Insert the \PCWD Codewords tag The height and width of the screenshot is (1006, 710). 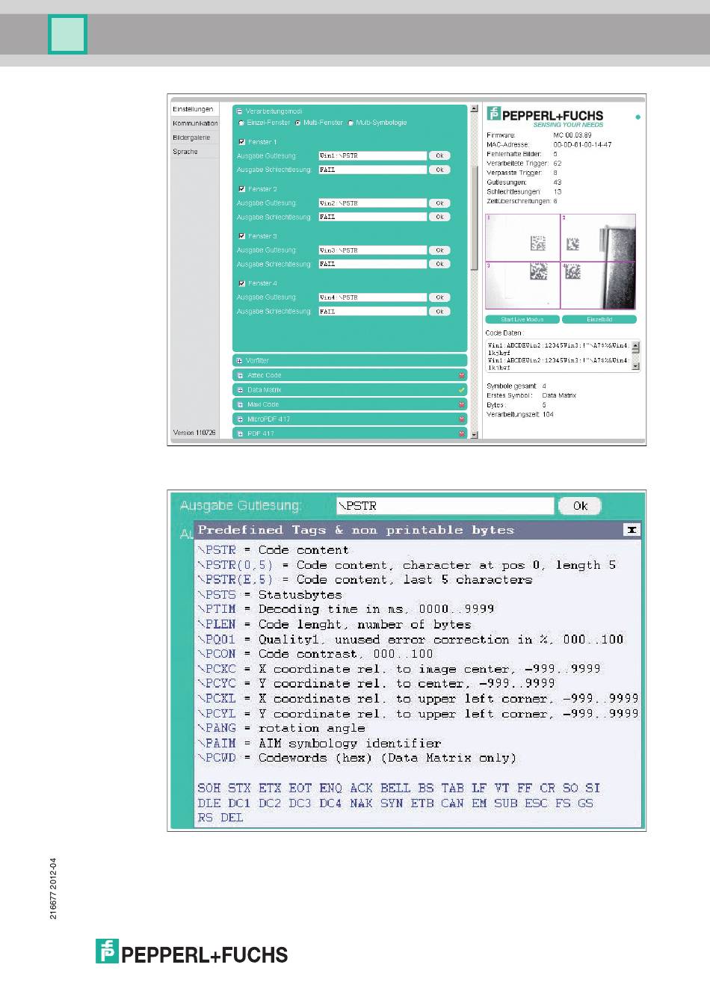tap(217, 758)
